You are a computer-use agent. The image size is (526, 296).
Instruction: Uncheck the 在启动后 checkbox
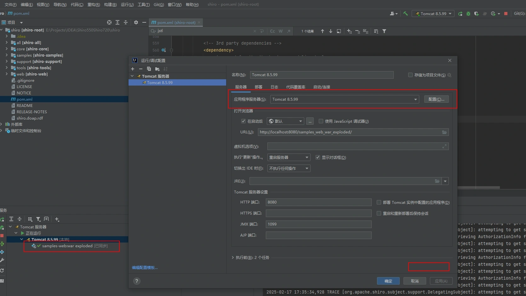(x=243, y=121)
